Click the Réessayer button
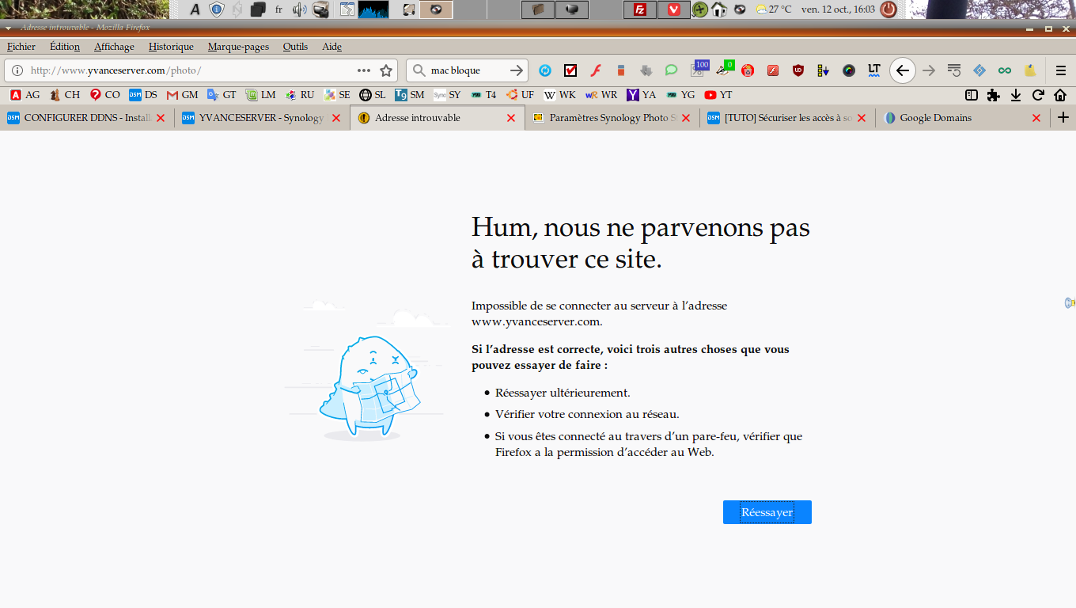Viewport: 1076px width, 608px height. point(767,512)
